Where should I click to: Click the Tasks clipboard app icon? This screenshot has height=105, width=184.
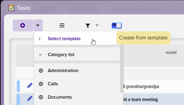(x=11, y=8)
